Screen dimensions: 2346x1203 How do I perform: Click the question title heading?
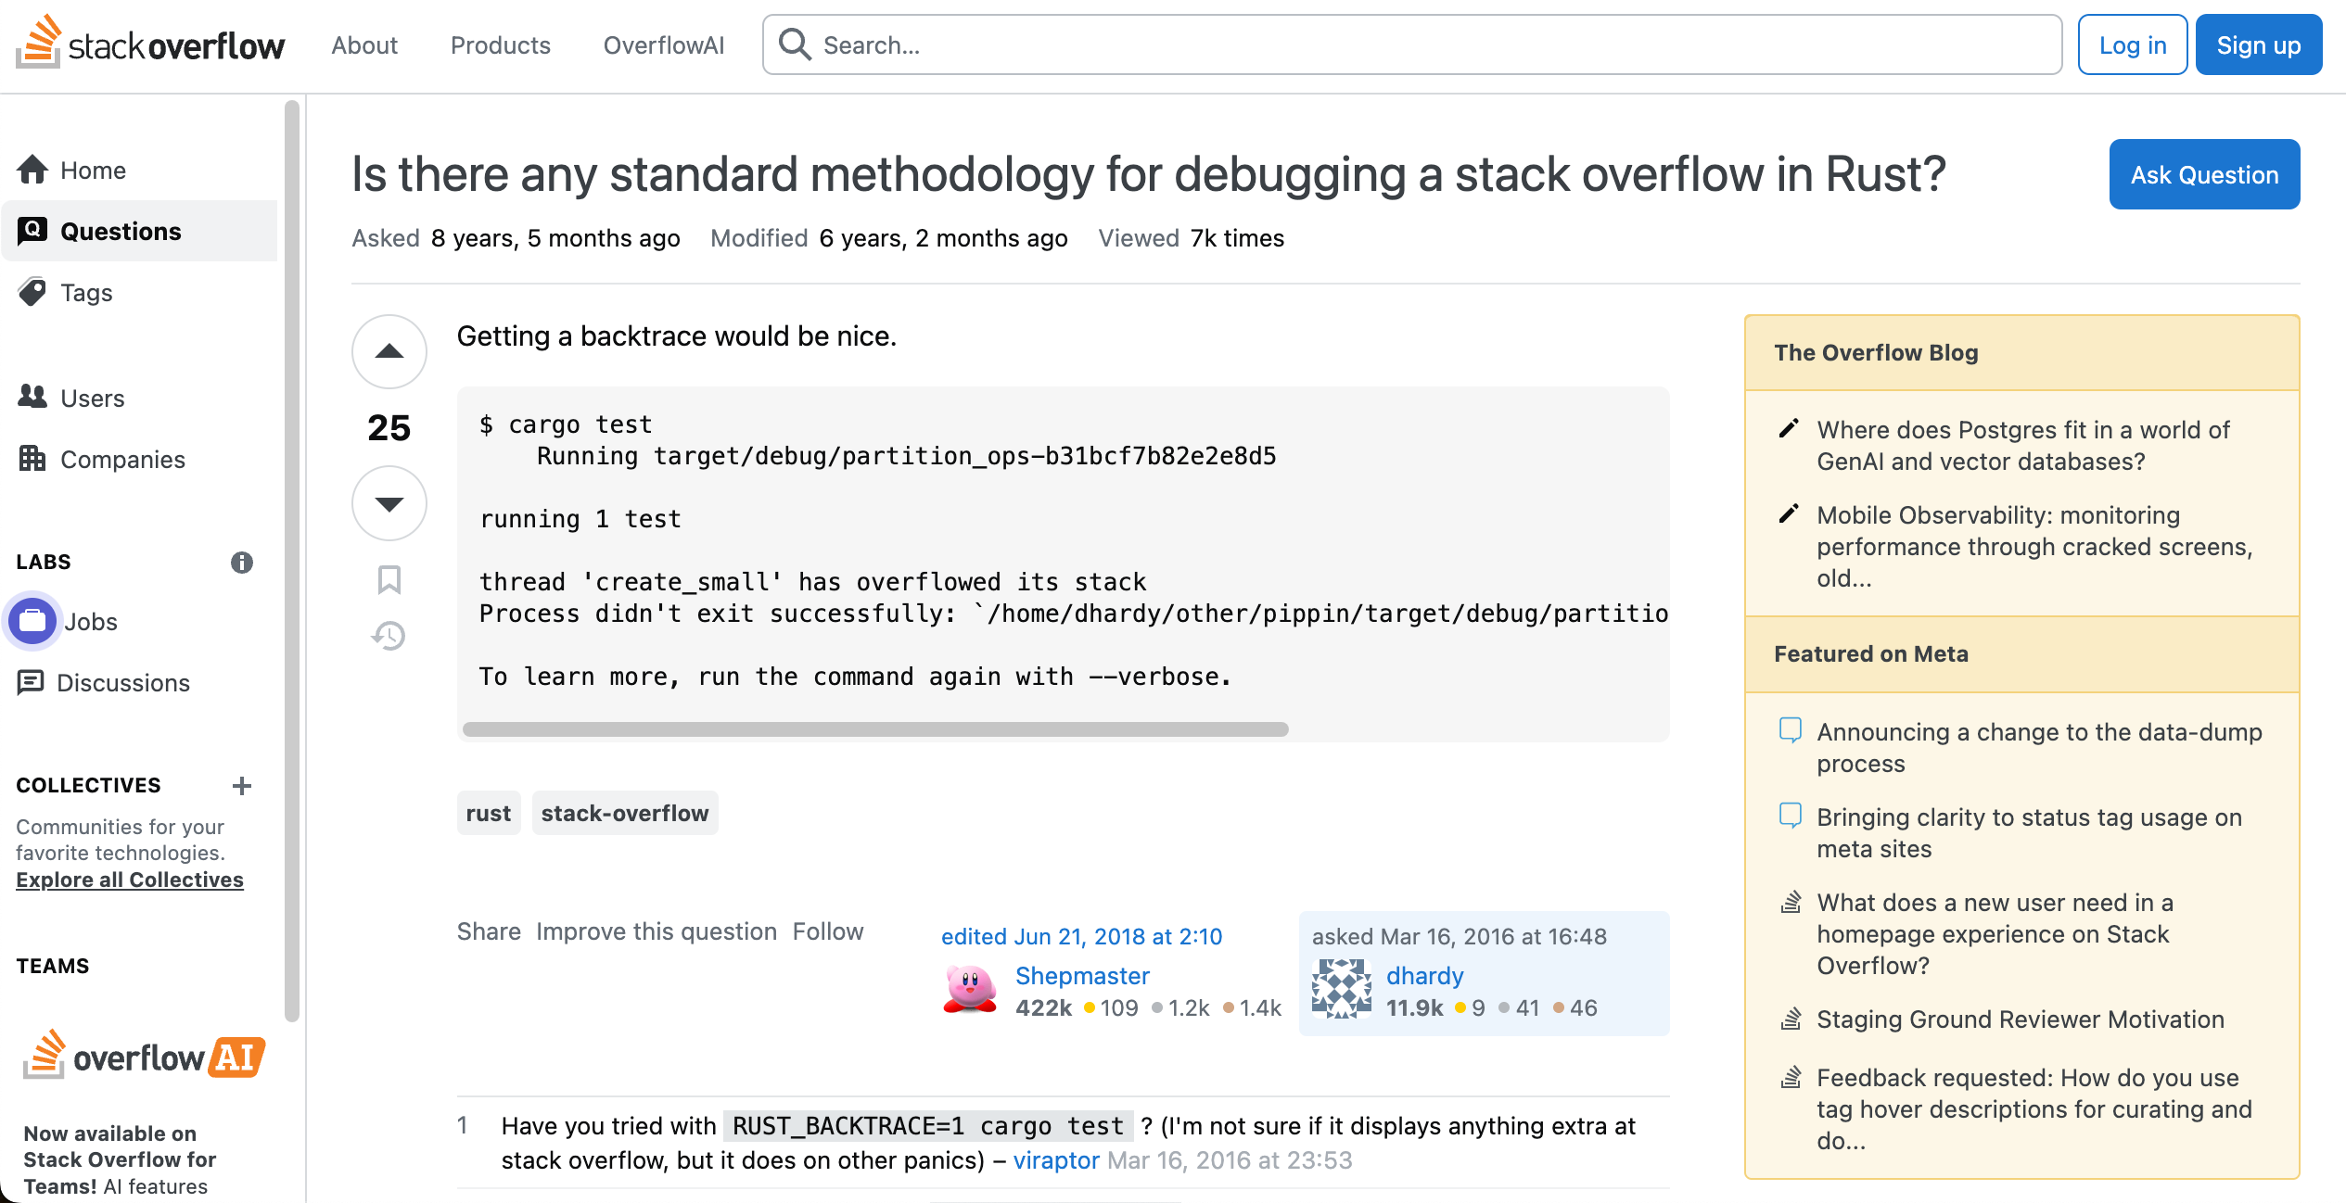click(x=1148, y=174)
